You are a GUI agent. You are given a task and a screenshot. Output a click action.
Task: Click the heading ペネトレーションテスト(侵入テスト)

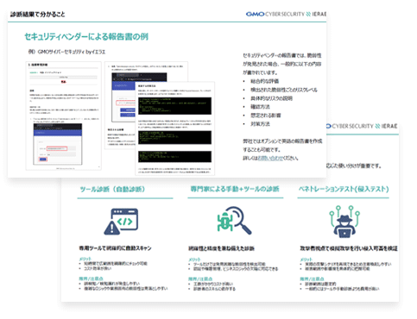coord(344,189)
